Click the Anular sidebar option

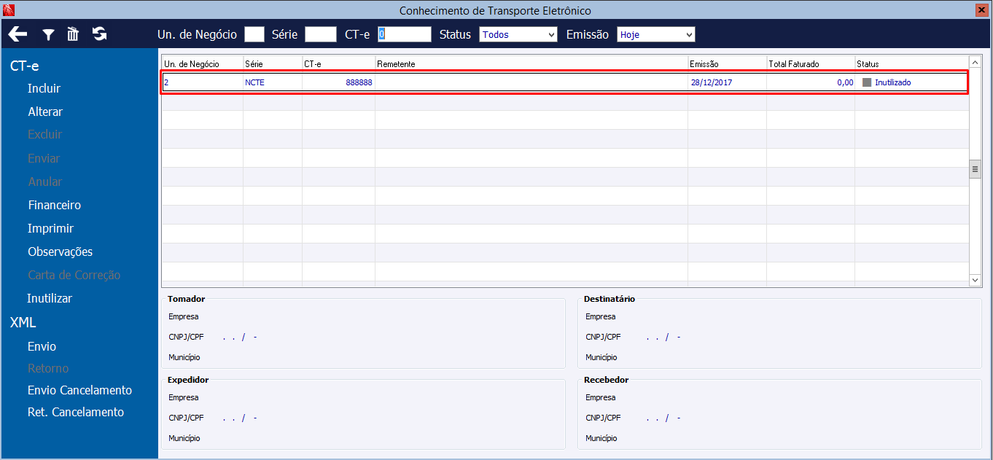tap(44, 182)
